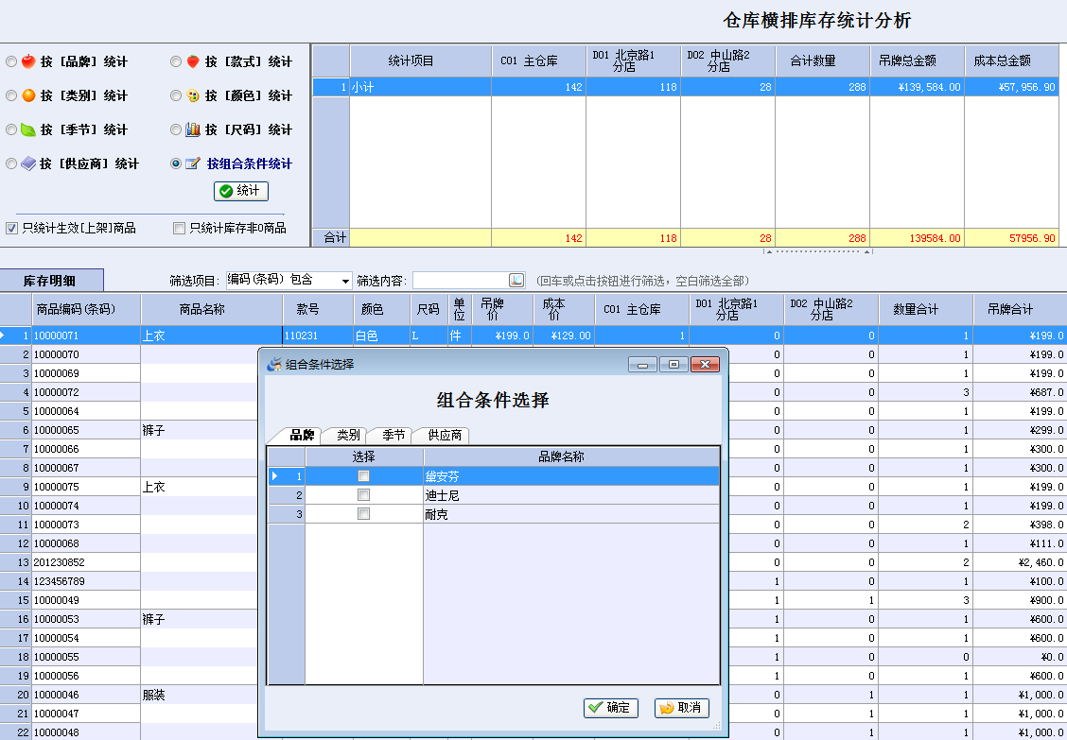
Task: Check the box for brand 耐克
Action: coord(364,514)
